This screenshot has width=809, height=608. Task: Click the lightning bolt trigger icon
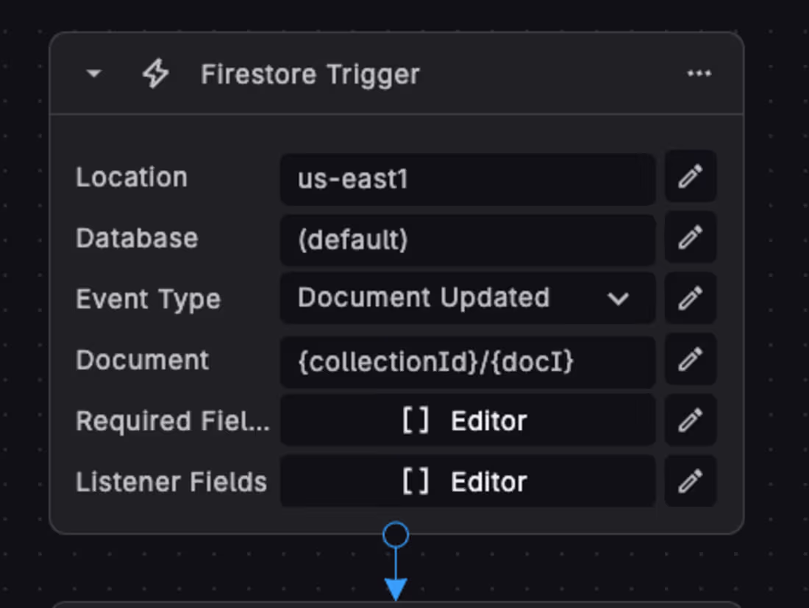click(155, 74)
